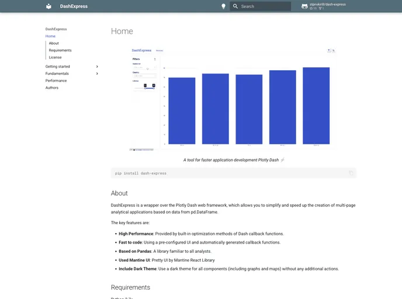Click the Home page heading
Screen dimensions: 402x299
coord(122,31)
